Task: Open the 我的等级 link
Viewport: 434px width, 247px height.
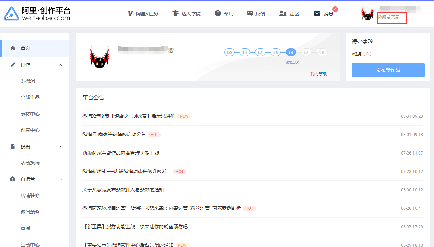Action: click(318, 74)
